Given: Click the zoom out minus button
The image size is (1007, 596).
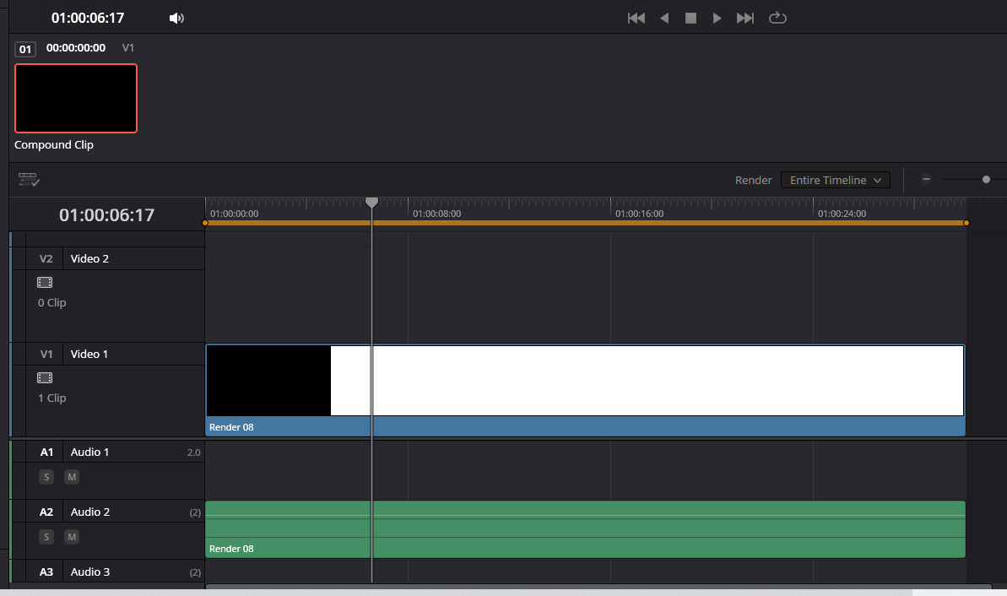Looking at the screenshot, I should [x=926, y=179].
